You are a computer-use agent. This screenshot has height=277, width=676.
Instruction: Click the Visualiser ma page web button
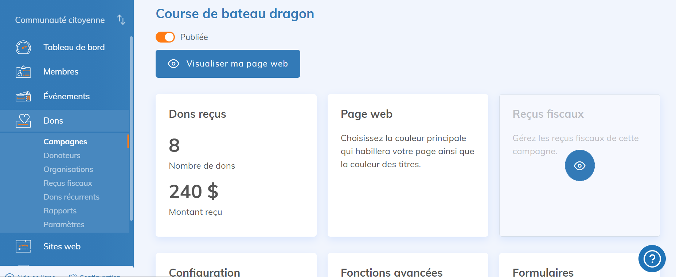(228, 64)
